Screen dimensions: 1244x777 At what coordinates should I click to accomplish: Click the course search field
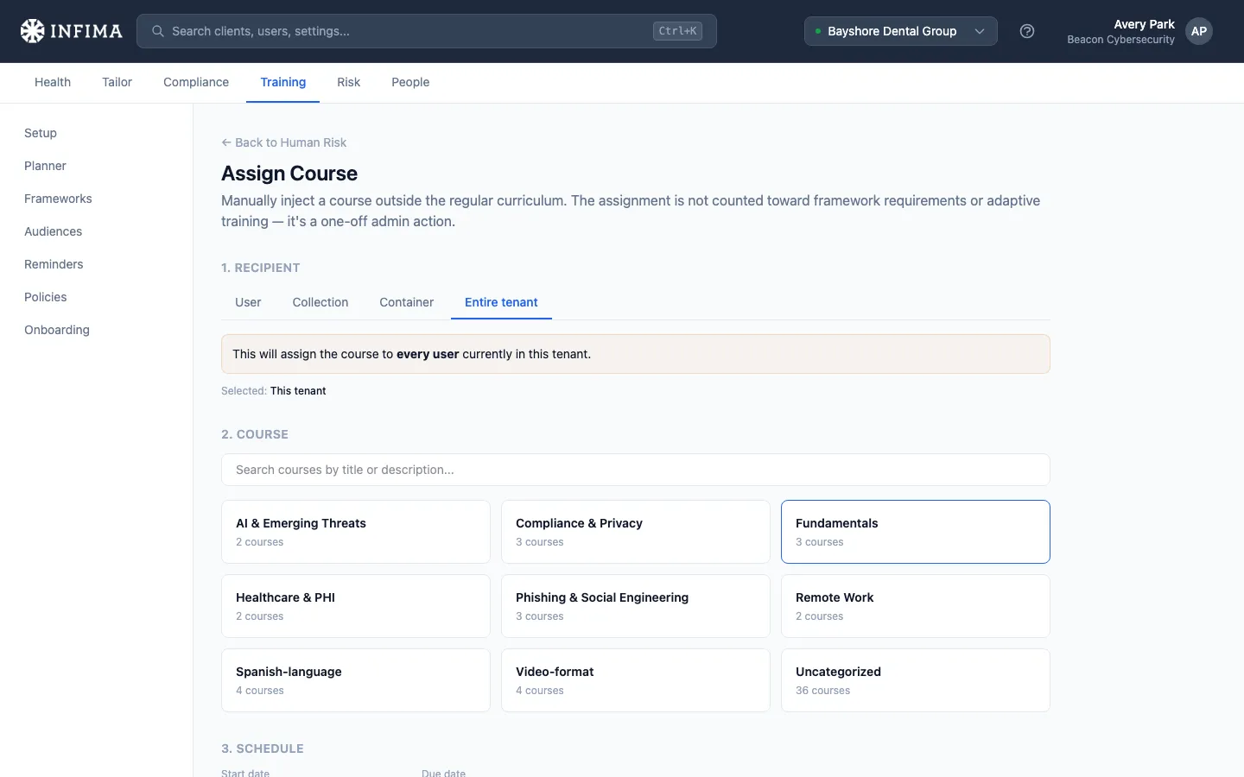point(636,470)
